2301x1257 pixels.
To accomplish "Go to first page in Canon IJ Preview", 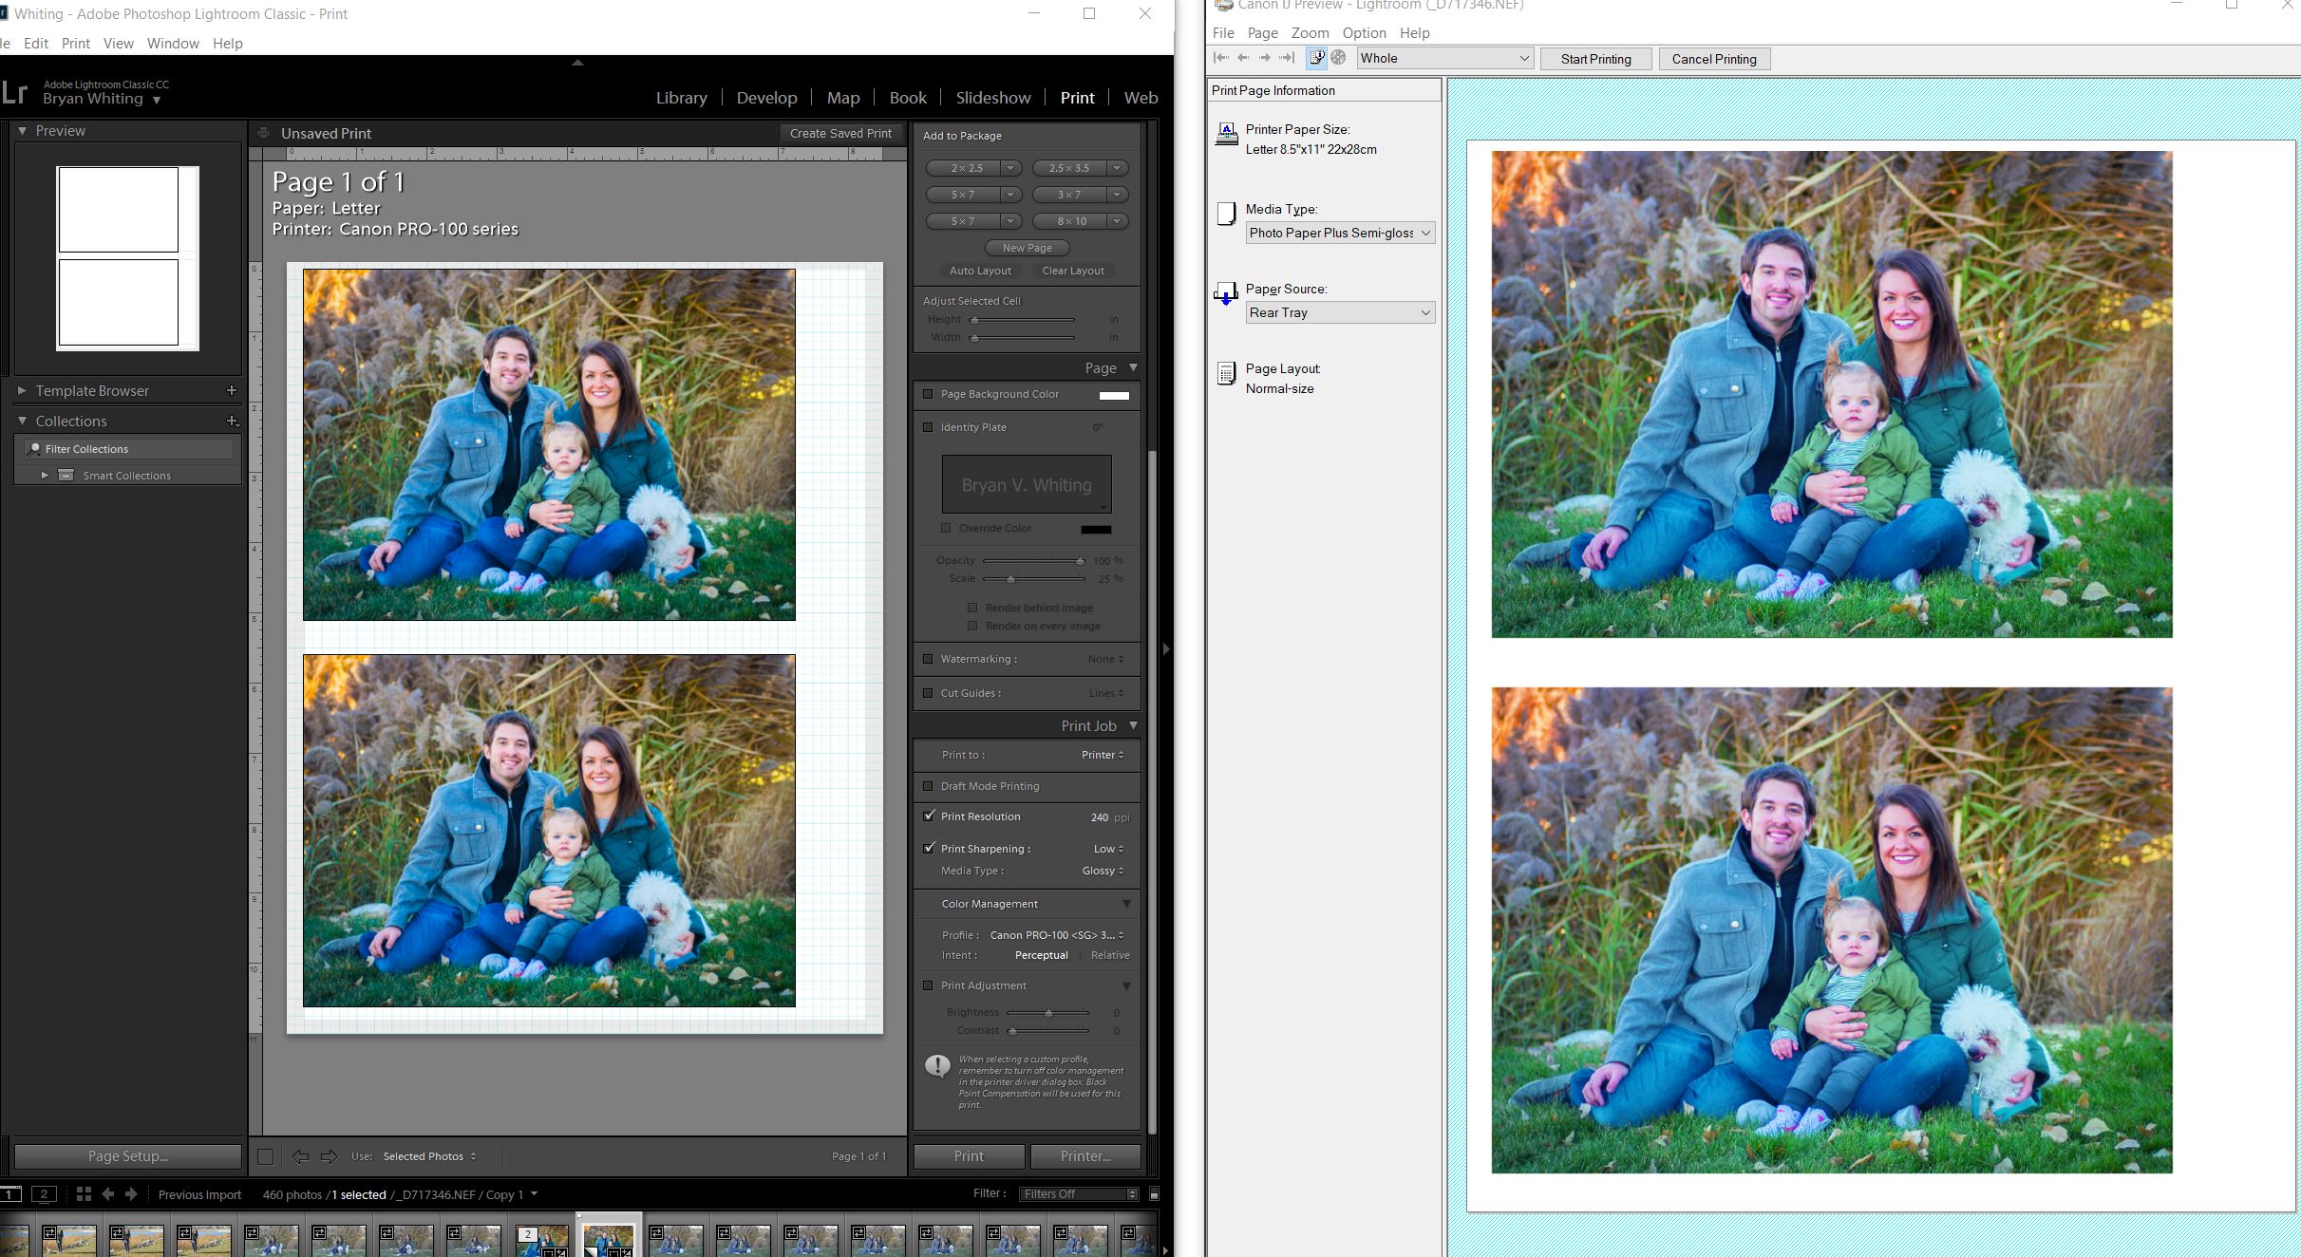I will (x=1221, y=58).
